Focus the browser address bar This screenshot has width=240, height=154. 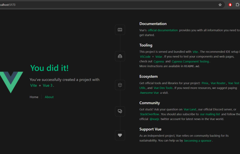(103, 5)
